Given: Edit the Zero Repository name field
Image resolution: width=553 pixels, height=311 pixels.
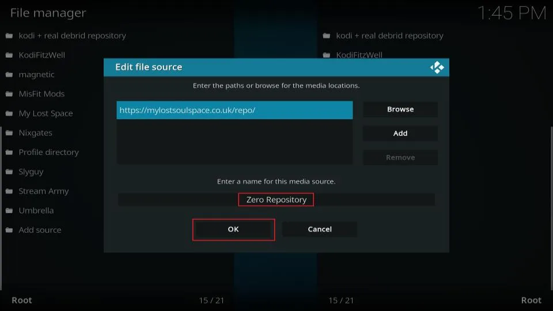Looking at the screenshot, I should 276,200.
